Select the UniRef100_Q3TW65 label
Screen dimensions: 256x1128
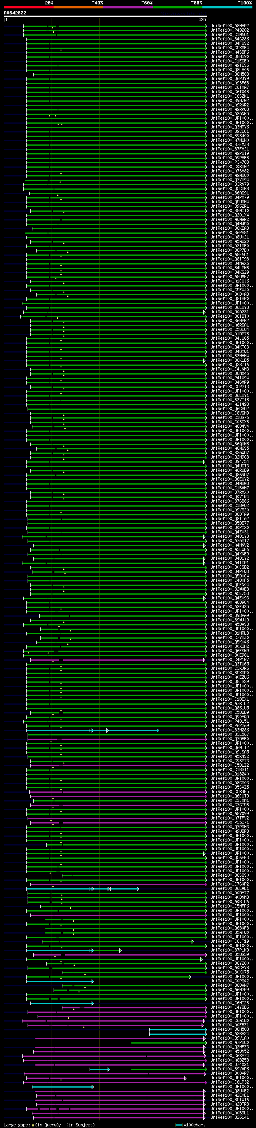pos(229,664)
